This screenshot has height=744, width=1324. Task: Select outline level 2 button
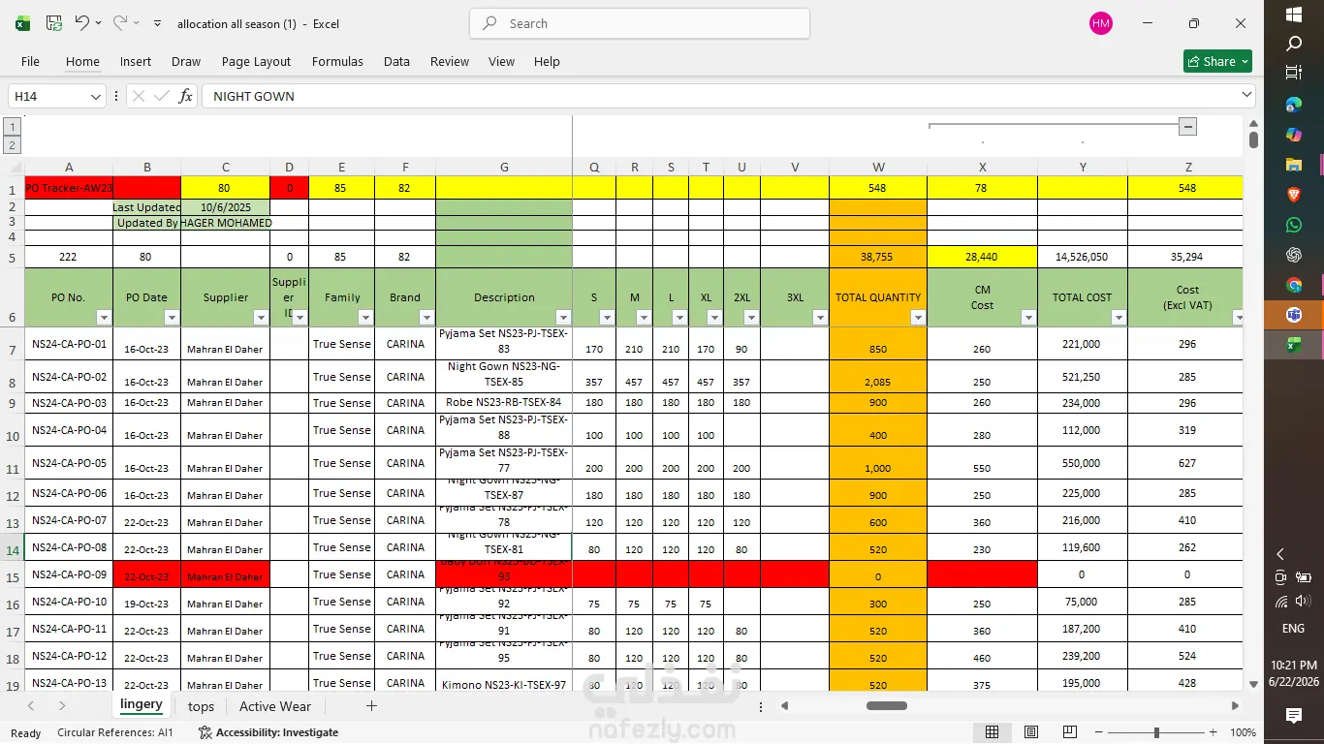(x=12, y=145)
